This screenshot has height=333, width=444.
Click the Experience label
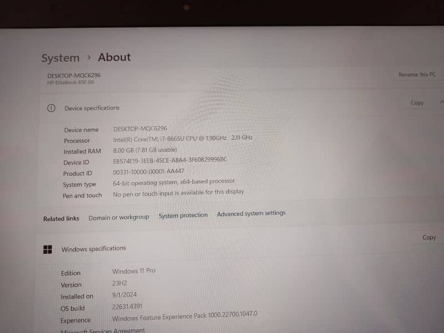click(75, 321)
